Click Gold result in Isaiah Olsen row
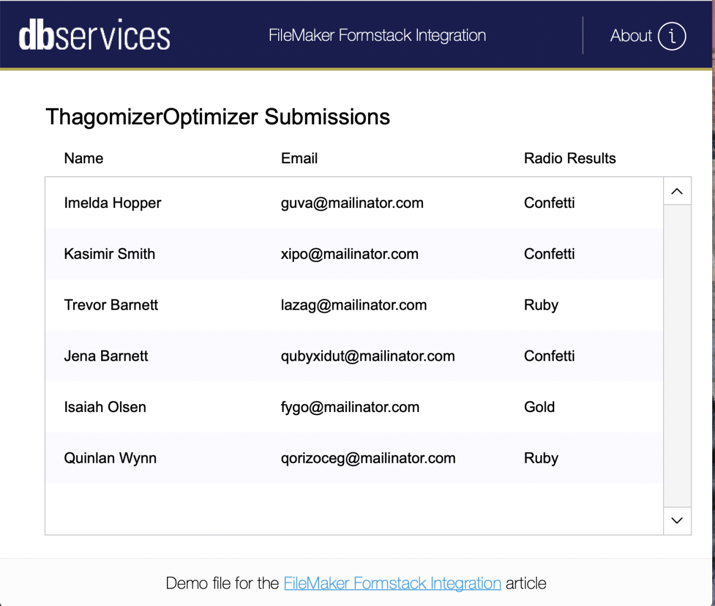This screenshot has height=606, width=715. point(539,407)
